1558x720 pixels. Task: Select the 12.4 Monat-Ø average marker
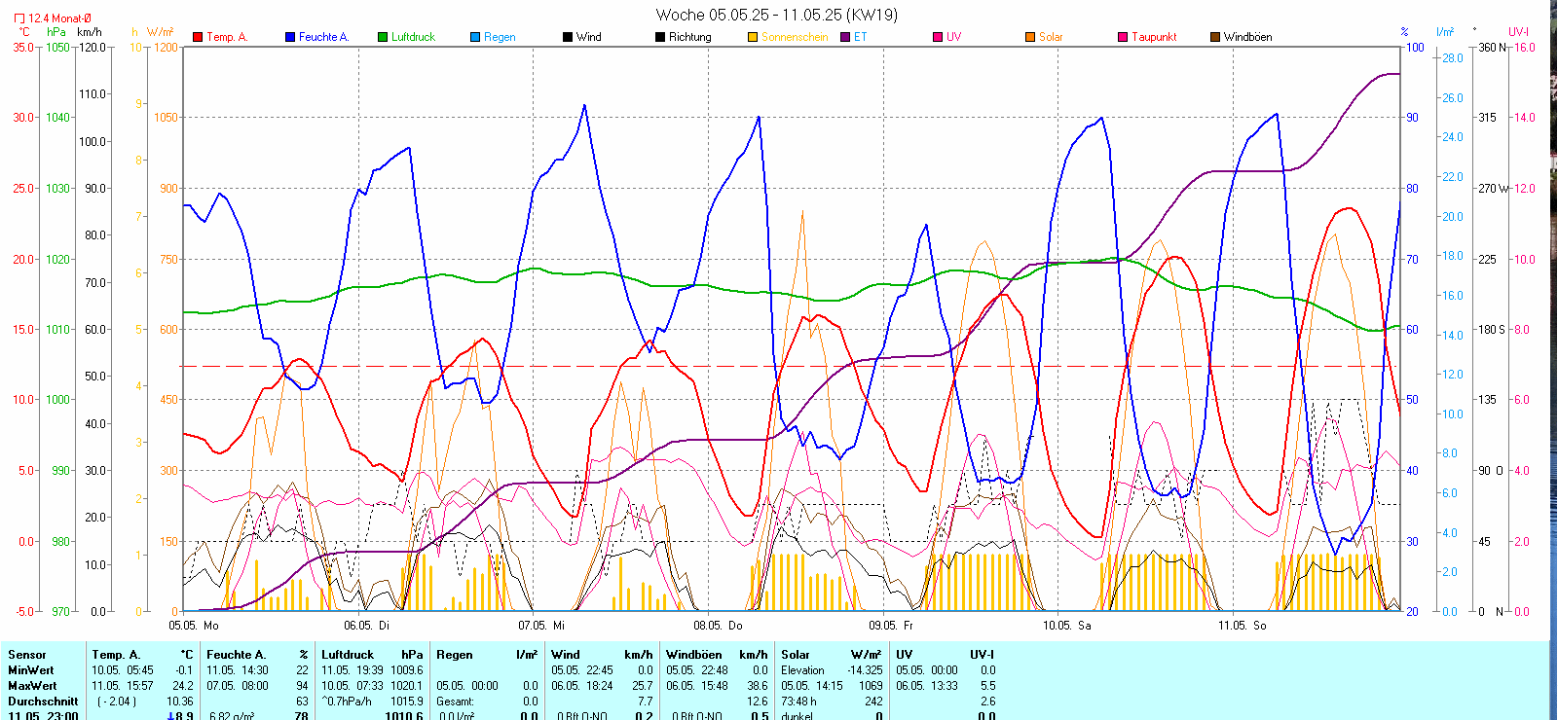tap(53, 18)
